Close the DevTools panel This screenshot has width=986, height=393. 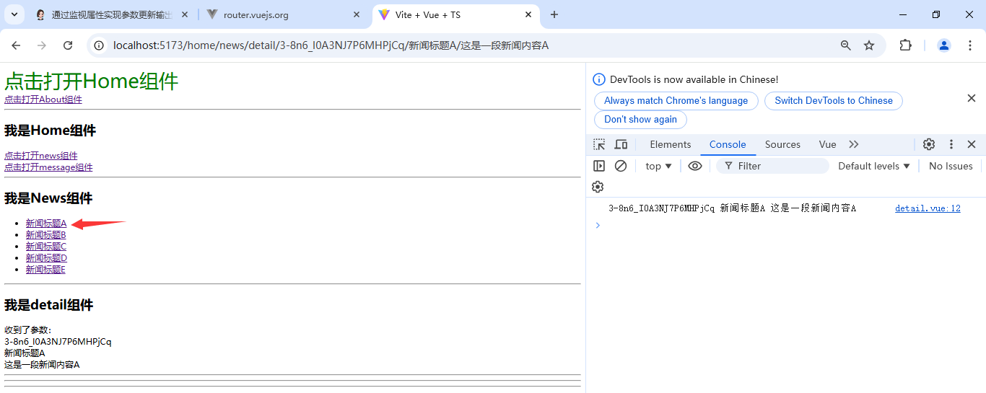pos(972,144)
